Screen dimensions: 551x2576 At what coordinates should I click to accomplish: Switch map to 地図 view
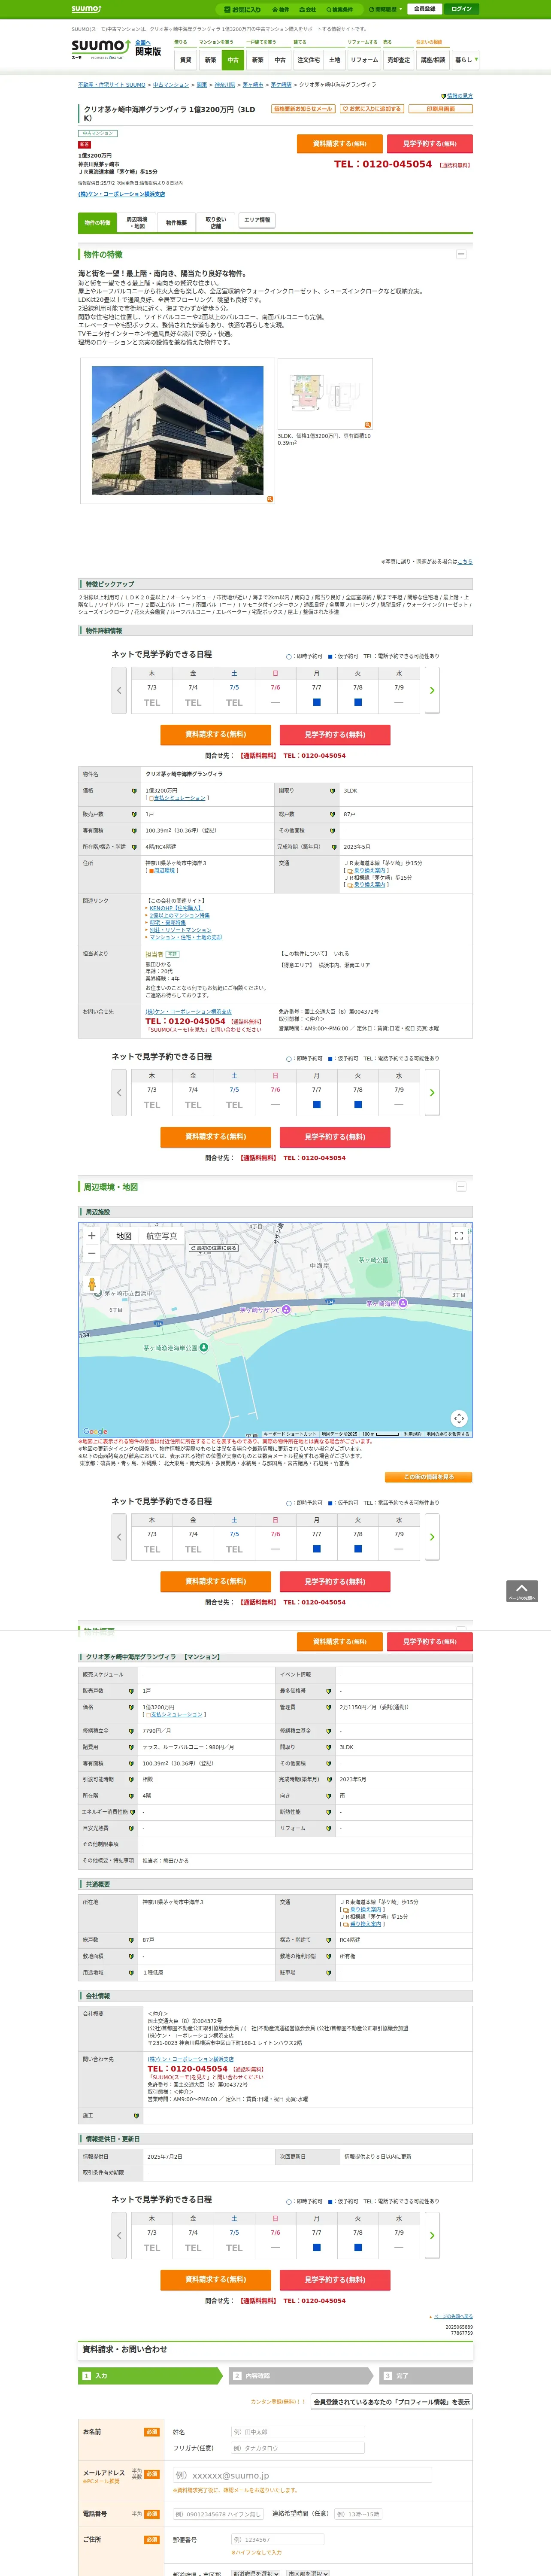click(124, 1236)
